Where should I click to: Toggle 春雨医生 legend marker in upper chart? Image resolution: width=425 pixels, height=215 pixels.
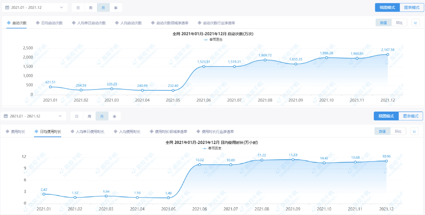206,40
